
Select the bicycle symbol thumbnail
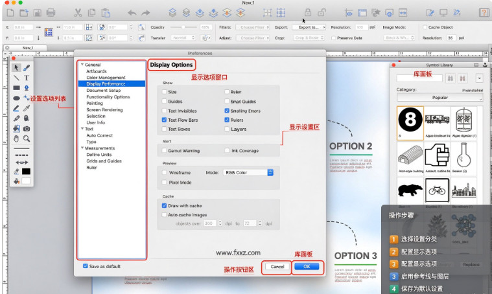[x=437, y=190]
